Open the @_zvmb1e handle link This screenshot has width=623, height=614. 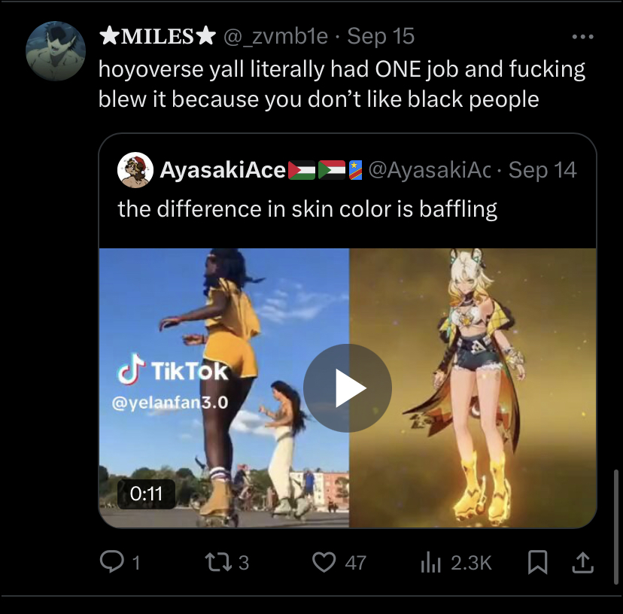click(x=275, y=35)
